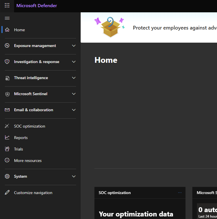
Task: Click the Home house icon
Action: (x=7, y=30)
